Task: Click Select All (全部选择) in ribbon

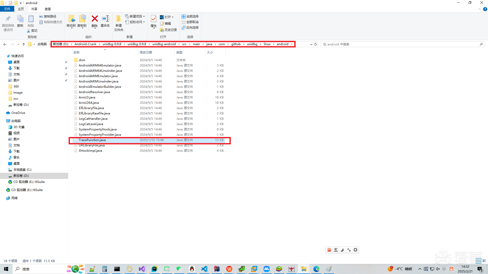Action: 190,16
